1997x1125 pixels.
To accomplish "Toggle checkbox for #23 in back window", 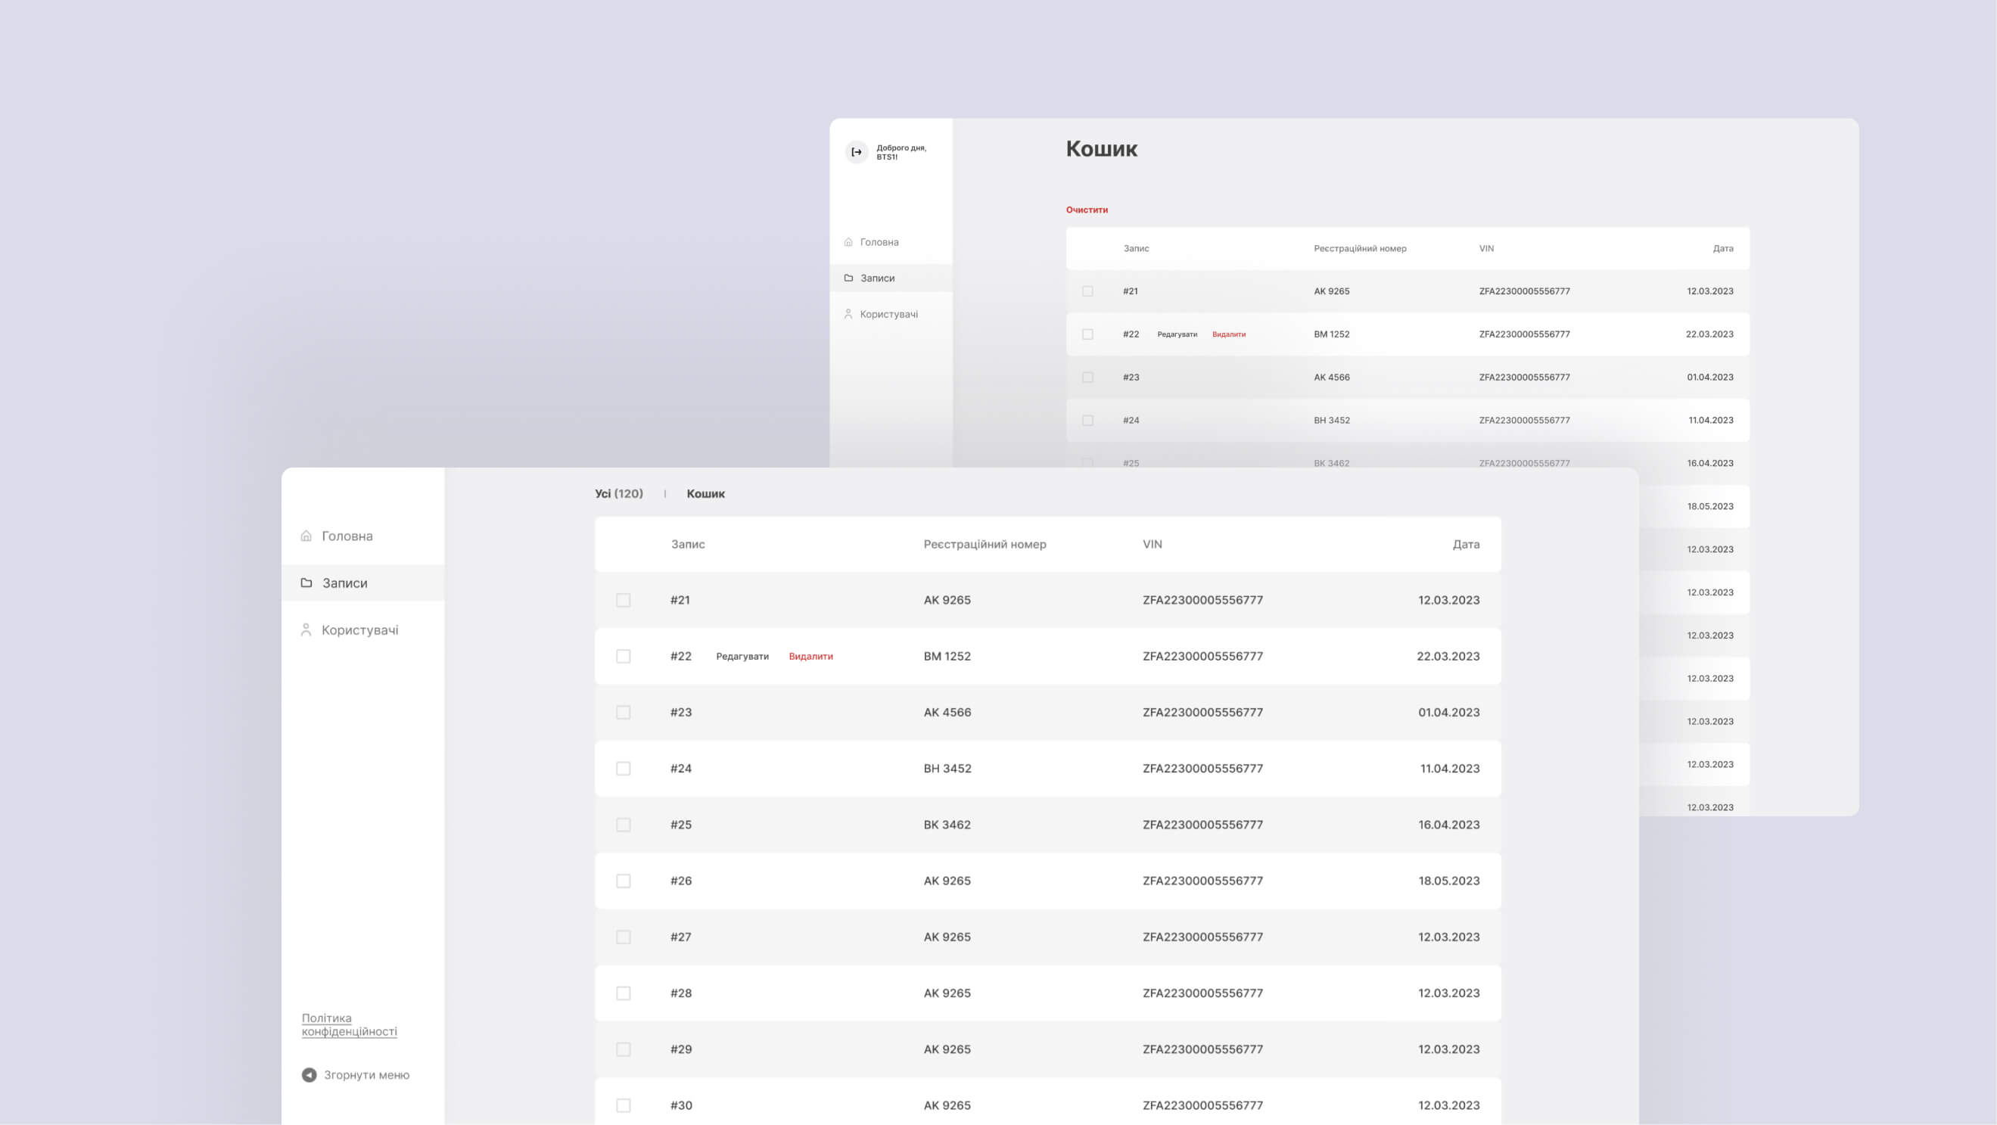I will click(1087, 378).
